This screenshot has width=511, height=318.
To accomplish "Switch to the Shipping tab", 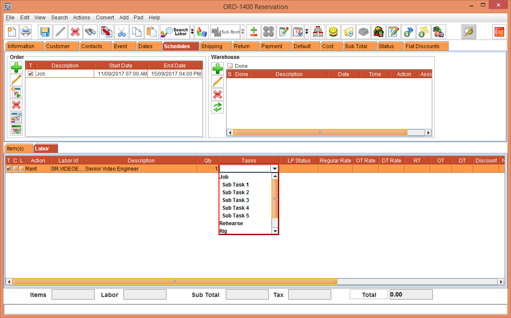I will [212, 46].
